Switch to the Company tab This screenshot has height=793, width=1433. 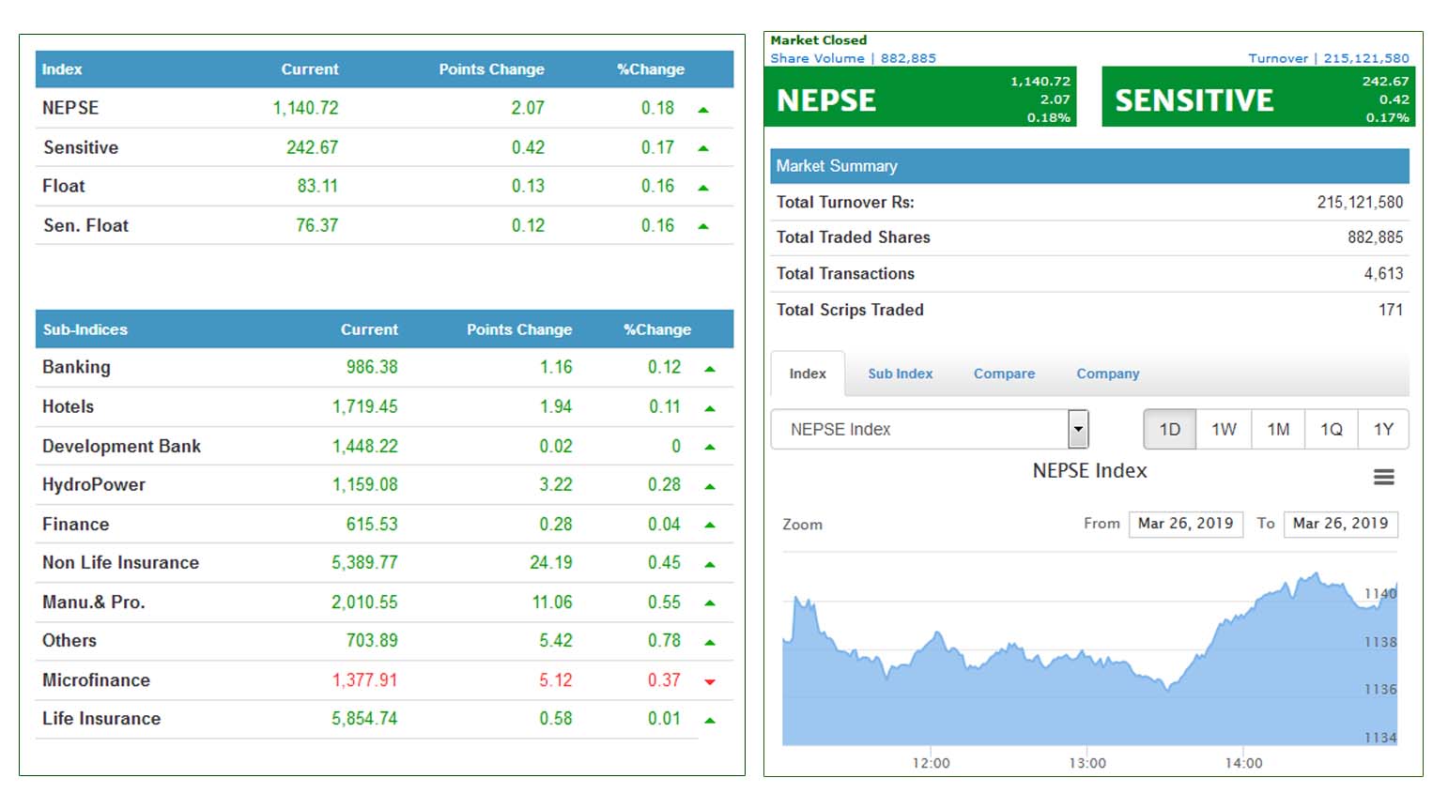click(1107, 374)
